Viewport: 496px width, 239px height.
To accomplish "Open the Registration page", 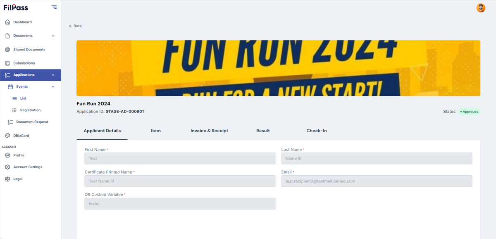I will (31, 110).
